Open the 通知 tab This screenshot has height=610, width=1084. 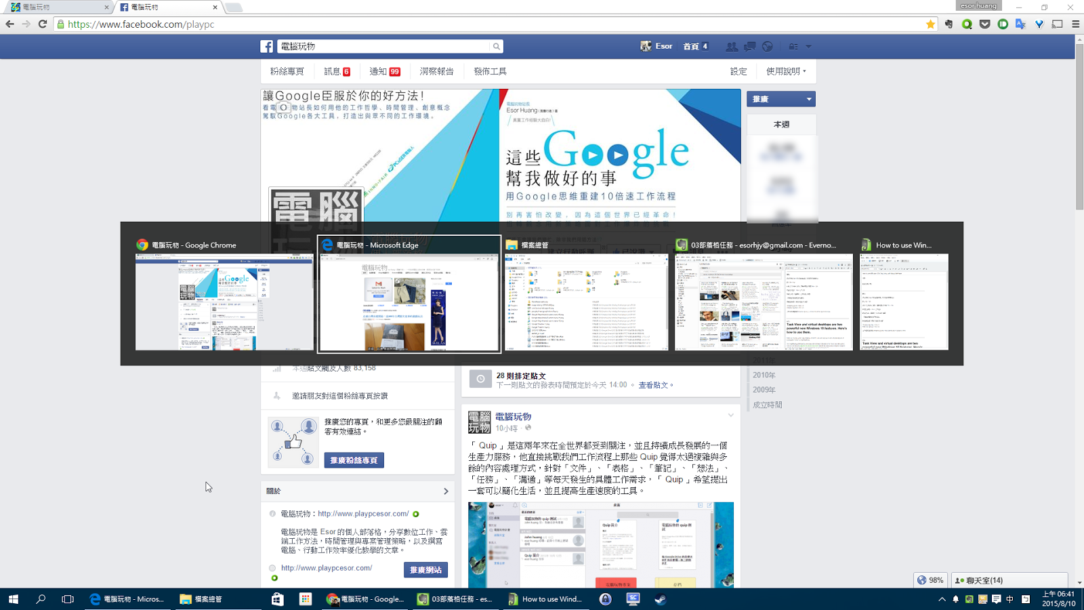pyautogui.click(x=385, y=71)
